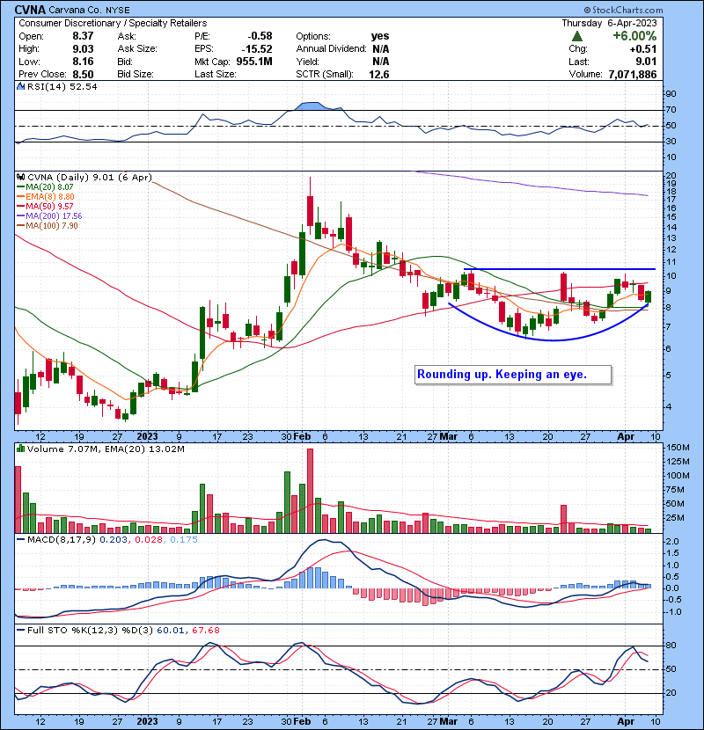Image resolution: width=704 pixels, height=730 pixels.
Task: Click the Open 8.37 value
Action: pyautogui.click(x=83, y=36)
